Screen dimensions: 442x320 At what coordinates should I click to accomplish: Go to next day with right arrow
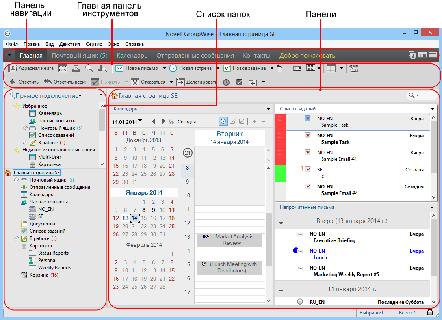(163, 121)
